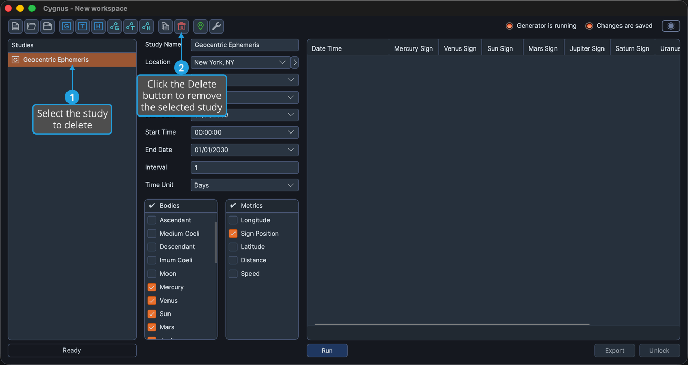Tick the Speed metric checkbox
Viewport: 688px width, 365px height.
click(233, 274)
